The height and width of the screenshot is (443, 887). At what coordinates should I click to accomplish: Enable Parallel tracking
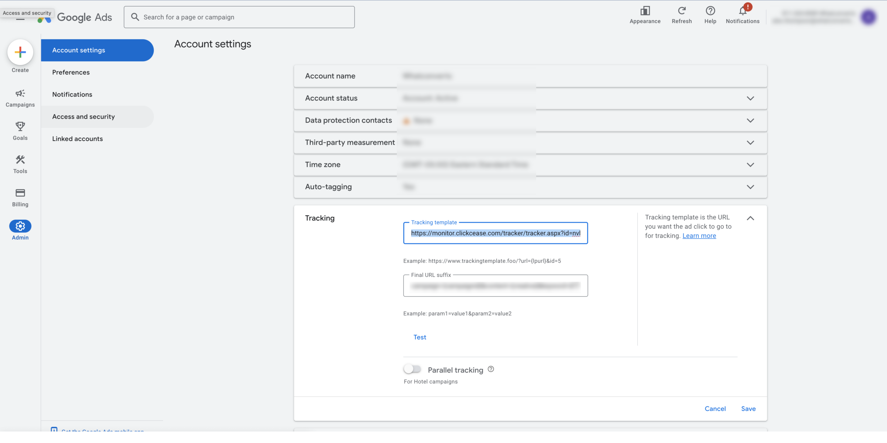pos(412,369)
